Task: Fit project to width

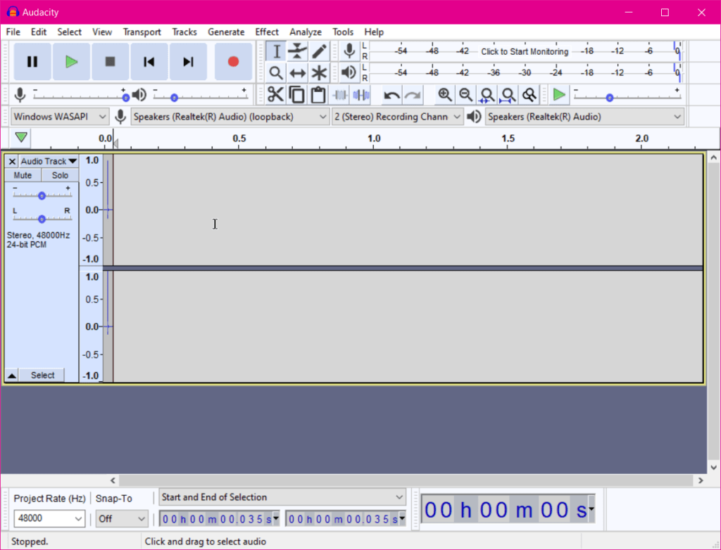Action: pyautogui.click(x=508, y=95)
